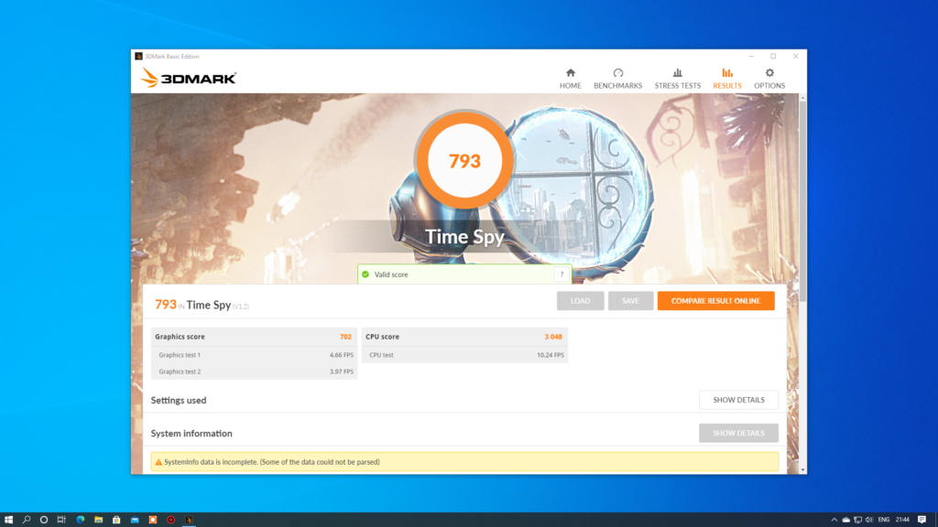The image size is (938, 527).
Task: Click the 793 in Time Spy heading
Action: pyautogui.click(x=202, y=305)
